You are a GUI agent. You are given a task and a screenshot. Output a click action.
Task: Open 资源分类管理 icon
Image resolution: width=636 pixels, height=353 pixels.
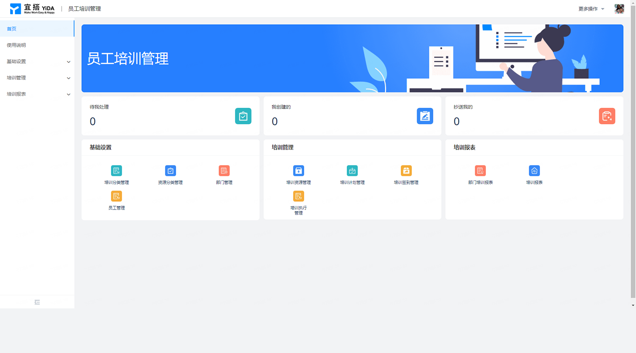170,171
